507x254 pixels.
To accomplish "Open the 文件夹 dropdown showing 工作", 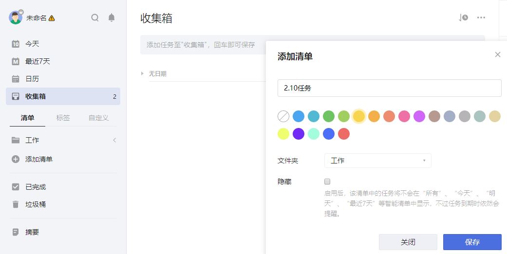I will [x=377, y=161].
